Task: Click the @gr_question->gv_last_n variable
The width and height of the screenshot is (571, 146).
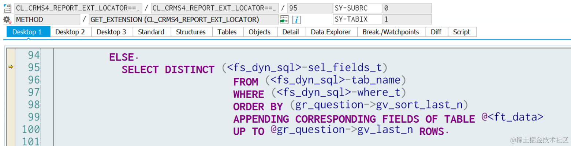Action: [342, 130]
